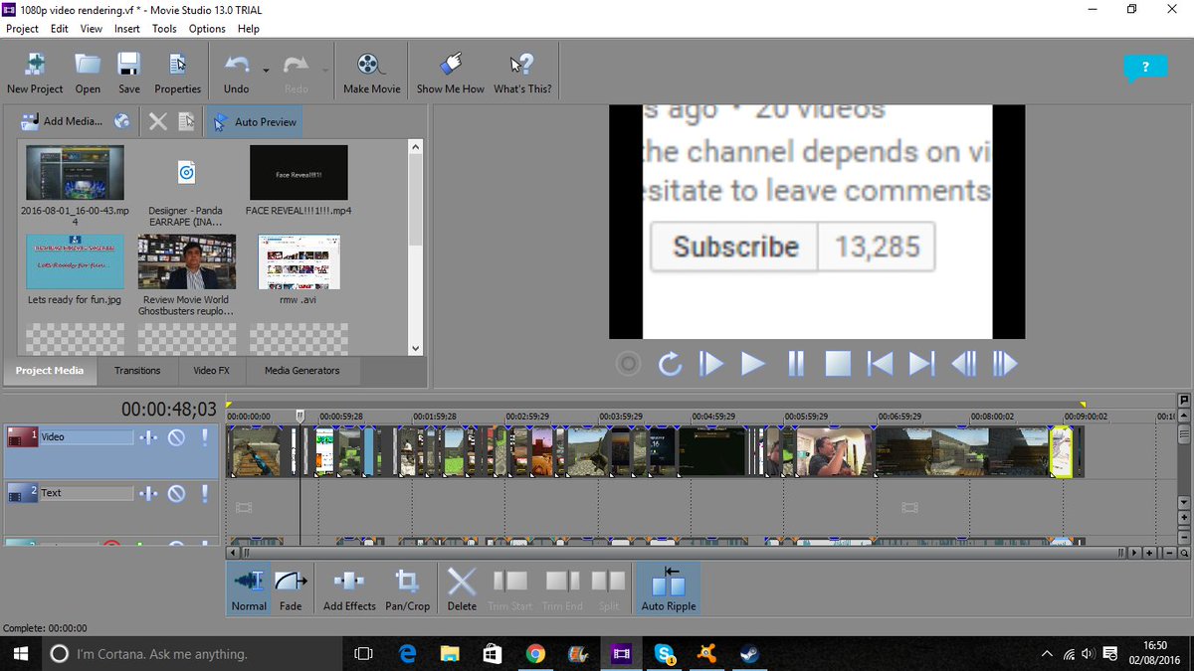Switch to the Transitions tab
This screenshot has height=671, width=1194.
137,370
